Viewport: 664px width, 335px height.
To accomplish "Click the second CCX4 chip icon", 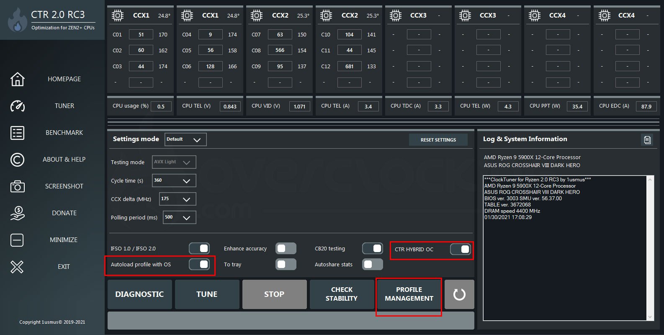I will (604, 16).
